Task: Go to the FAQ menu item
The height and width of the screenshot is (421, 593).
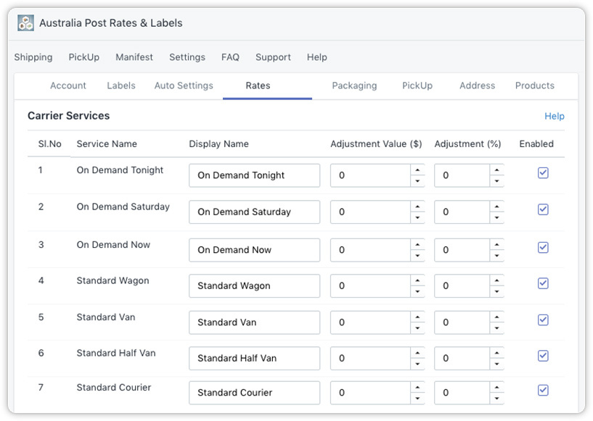Action: (x=230, y=57)
